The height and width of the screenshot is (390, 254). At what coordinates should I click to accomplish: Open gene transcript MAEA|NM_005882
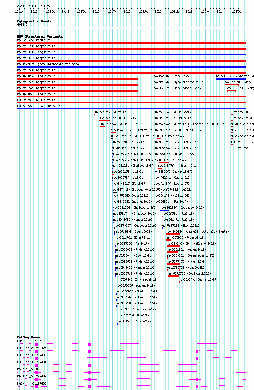[29, 369]
